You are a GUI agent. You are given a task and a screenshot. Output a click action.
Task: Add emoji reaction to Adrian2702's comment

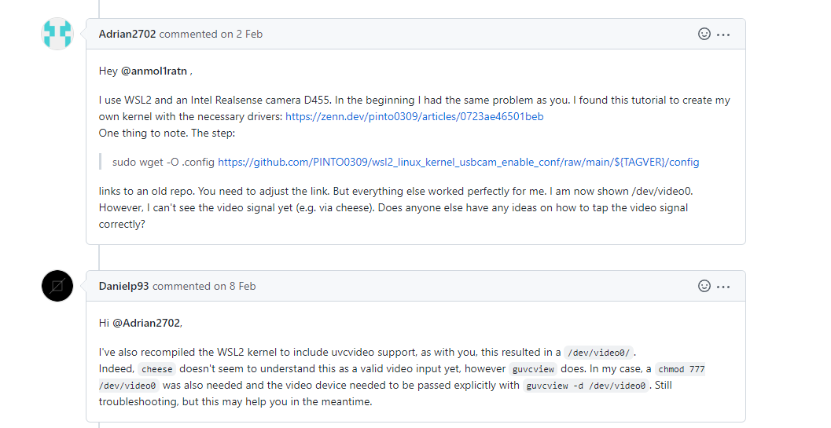[x=704, y=34]
